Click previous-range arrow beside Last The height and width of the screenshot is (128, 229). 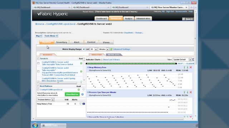pos(84,49)
